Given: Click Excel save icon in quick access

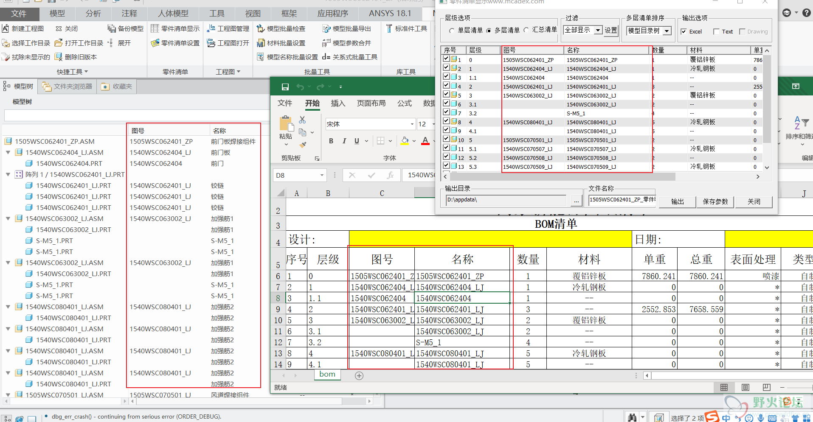Looking at the screenshot, I should coord(285,87).
